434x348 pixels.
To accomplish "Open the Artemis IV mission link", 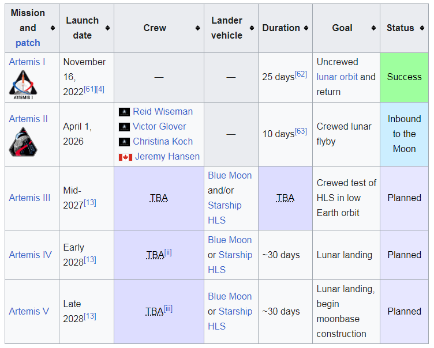I will (30, 255).
